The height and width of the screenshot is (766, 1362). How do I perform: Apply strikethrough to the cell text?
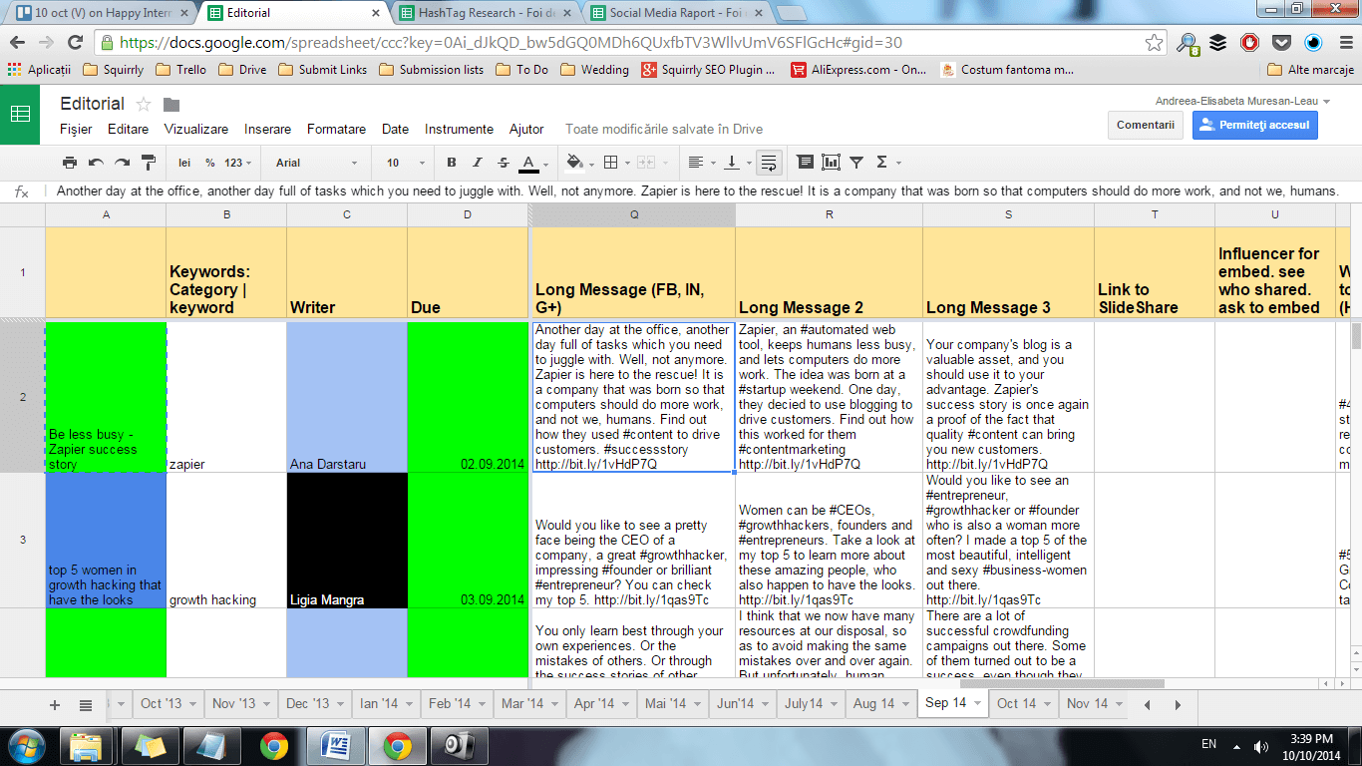504,163
